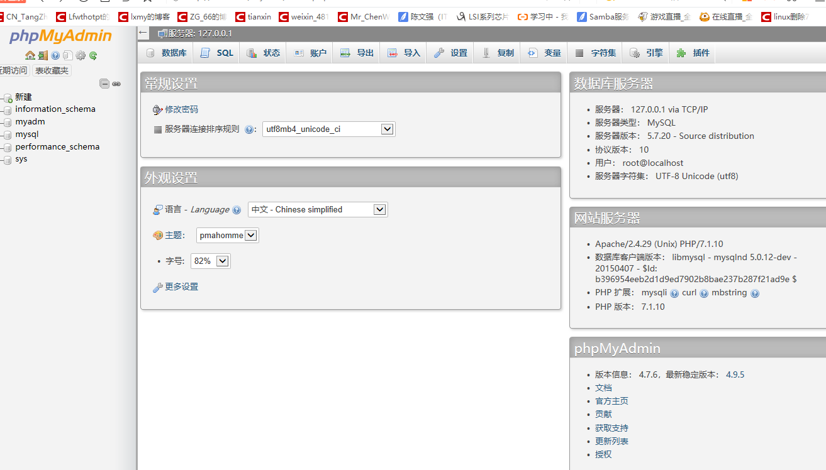Switch to the SQL tab

coord(217,53)
